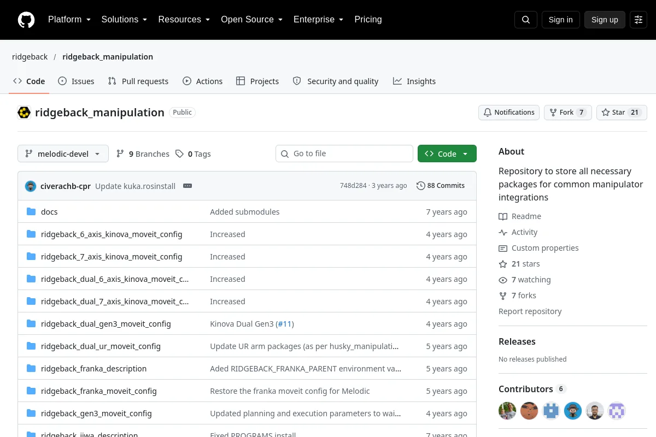Image resolution: width=656 pixels, height=437 pixels.
Task: View second contributor avatar
Action: 529,411
